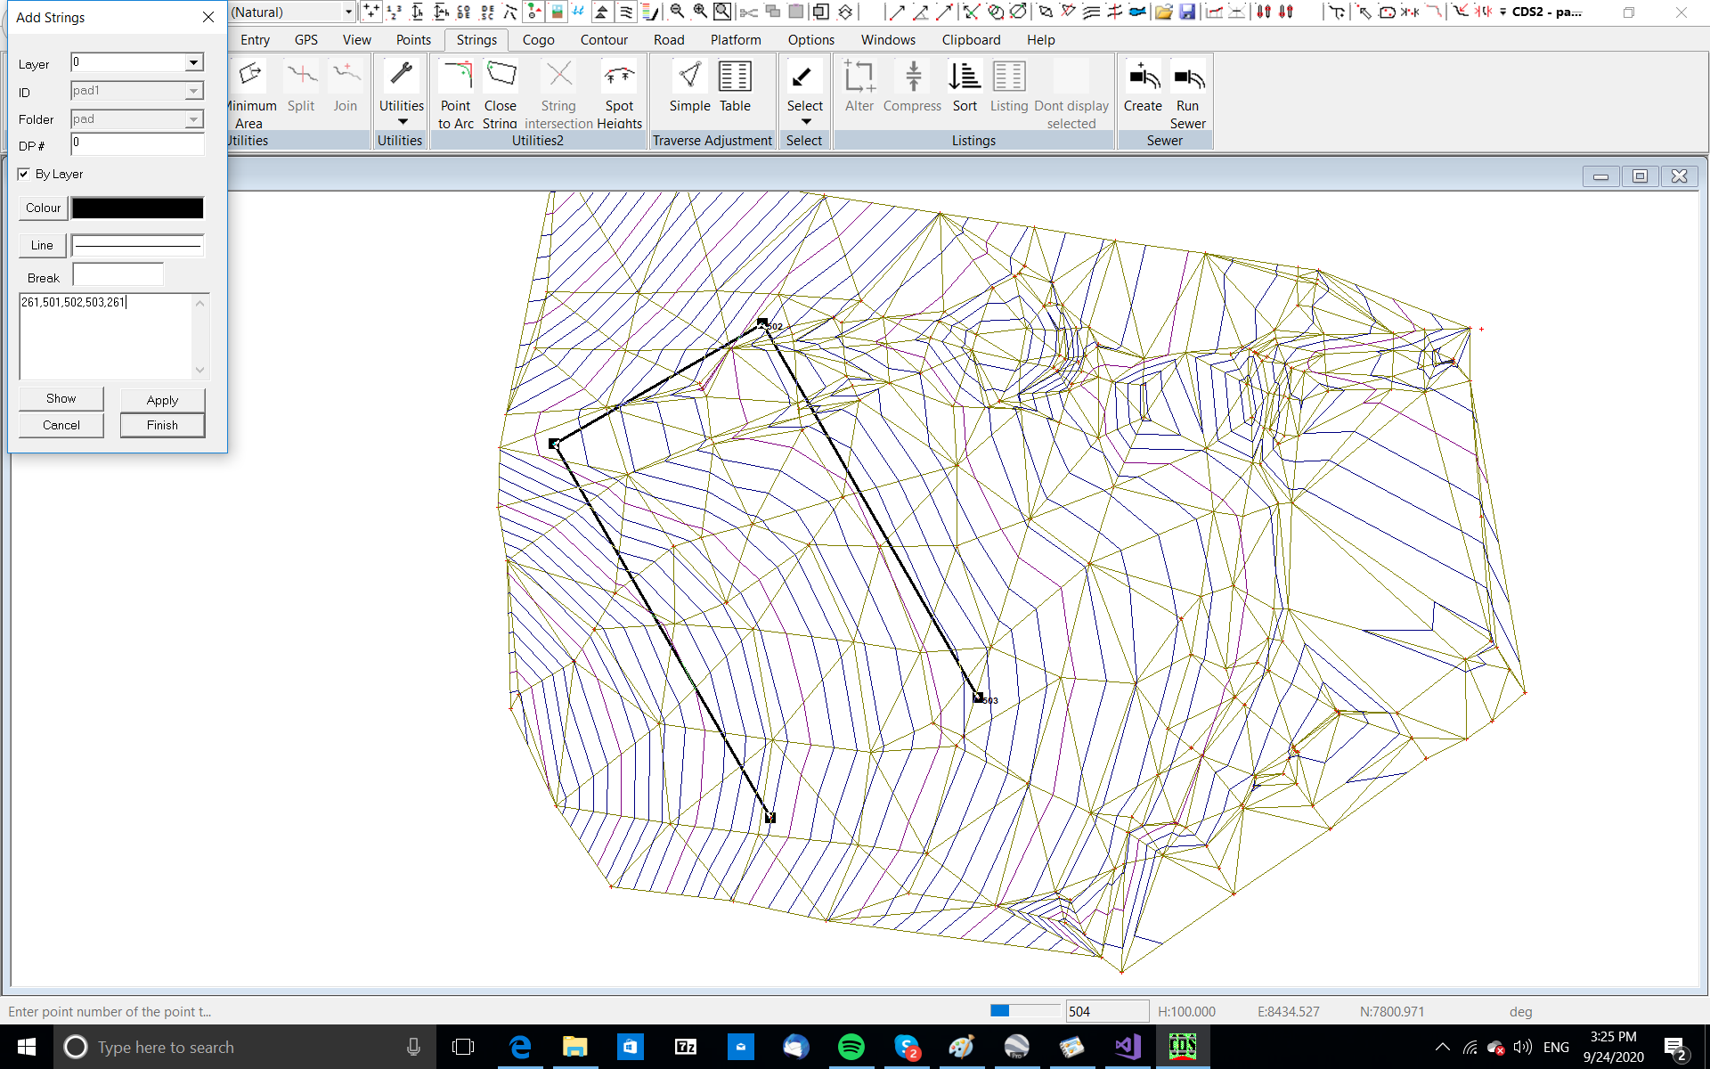The width and height of the screenshot is (1710, 1069).
Task: Switch to the Platform menu tab
Action: [x=735, y=40]
